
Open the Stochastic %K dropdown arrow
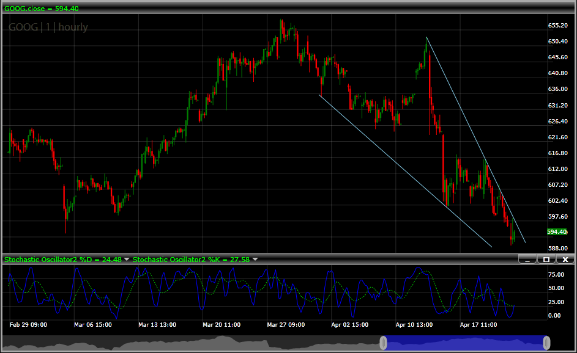(x=255, y=260)
